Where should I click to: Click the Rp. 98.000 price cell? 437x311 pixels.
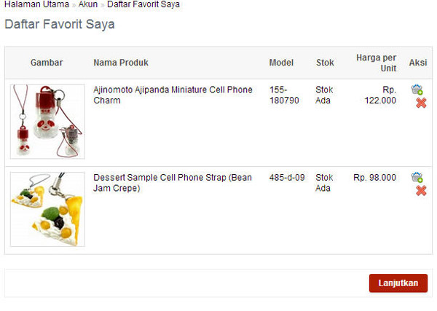[x=375, y=177]
